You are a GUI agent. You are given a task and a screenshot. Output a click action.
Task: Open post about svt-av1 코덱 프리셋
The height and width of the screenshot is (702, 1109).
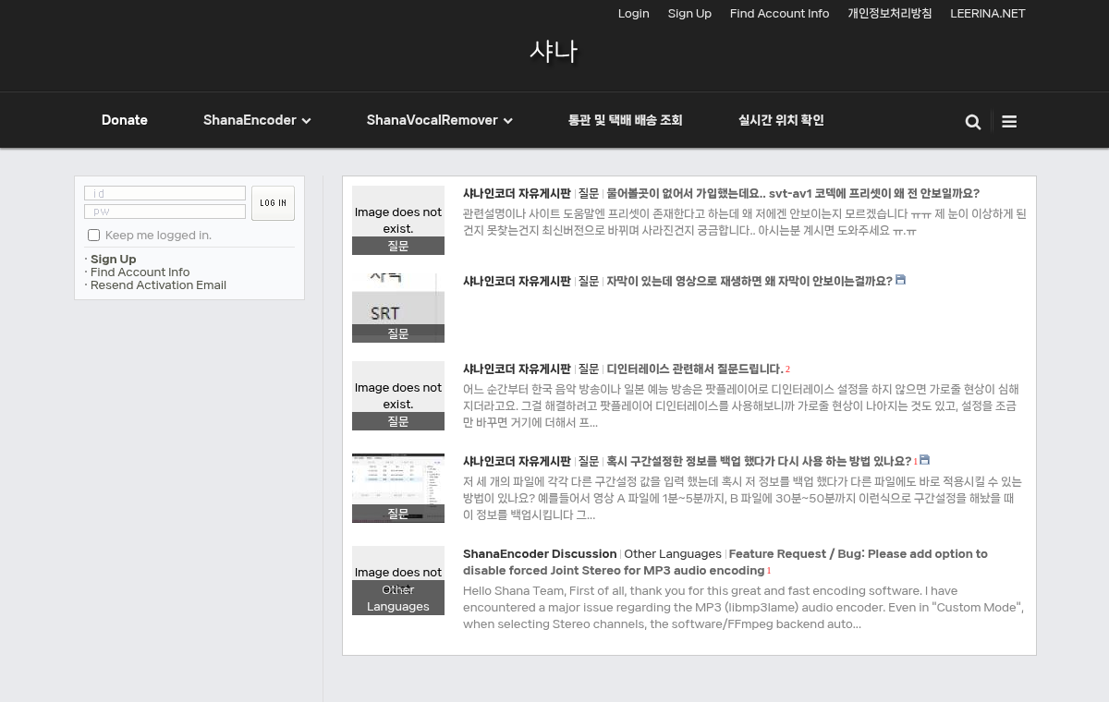coord(793,194)
